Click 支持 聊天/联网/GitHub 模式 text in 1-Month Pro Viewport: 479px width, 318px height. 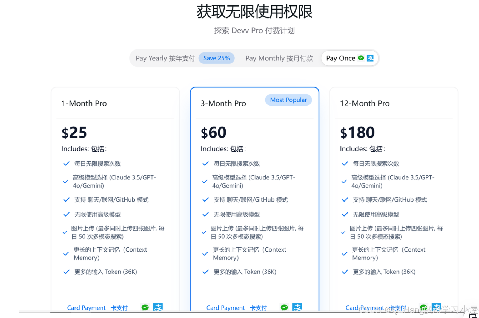pyautogui.click(x=111, y=200)
